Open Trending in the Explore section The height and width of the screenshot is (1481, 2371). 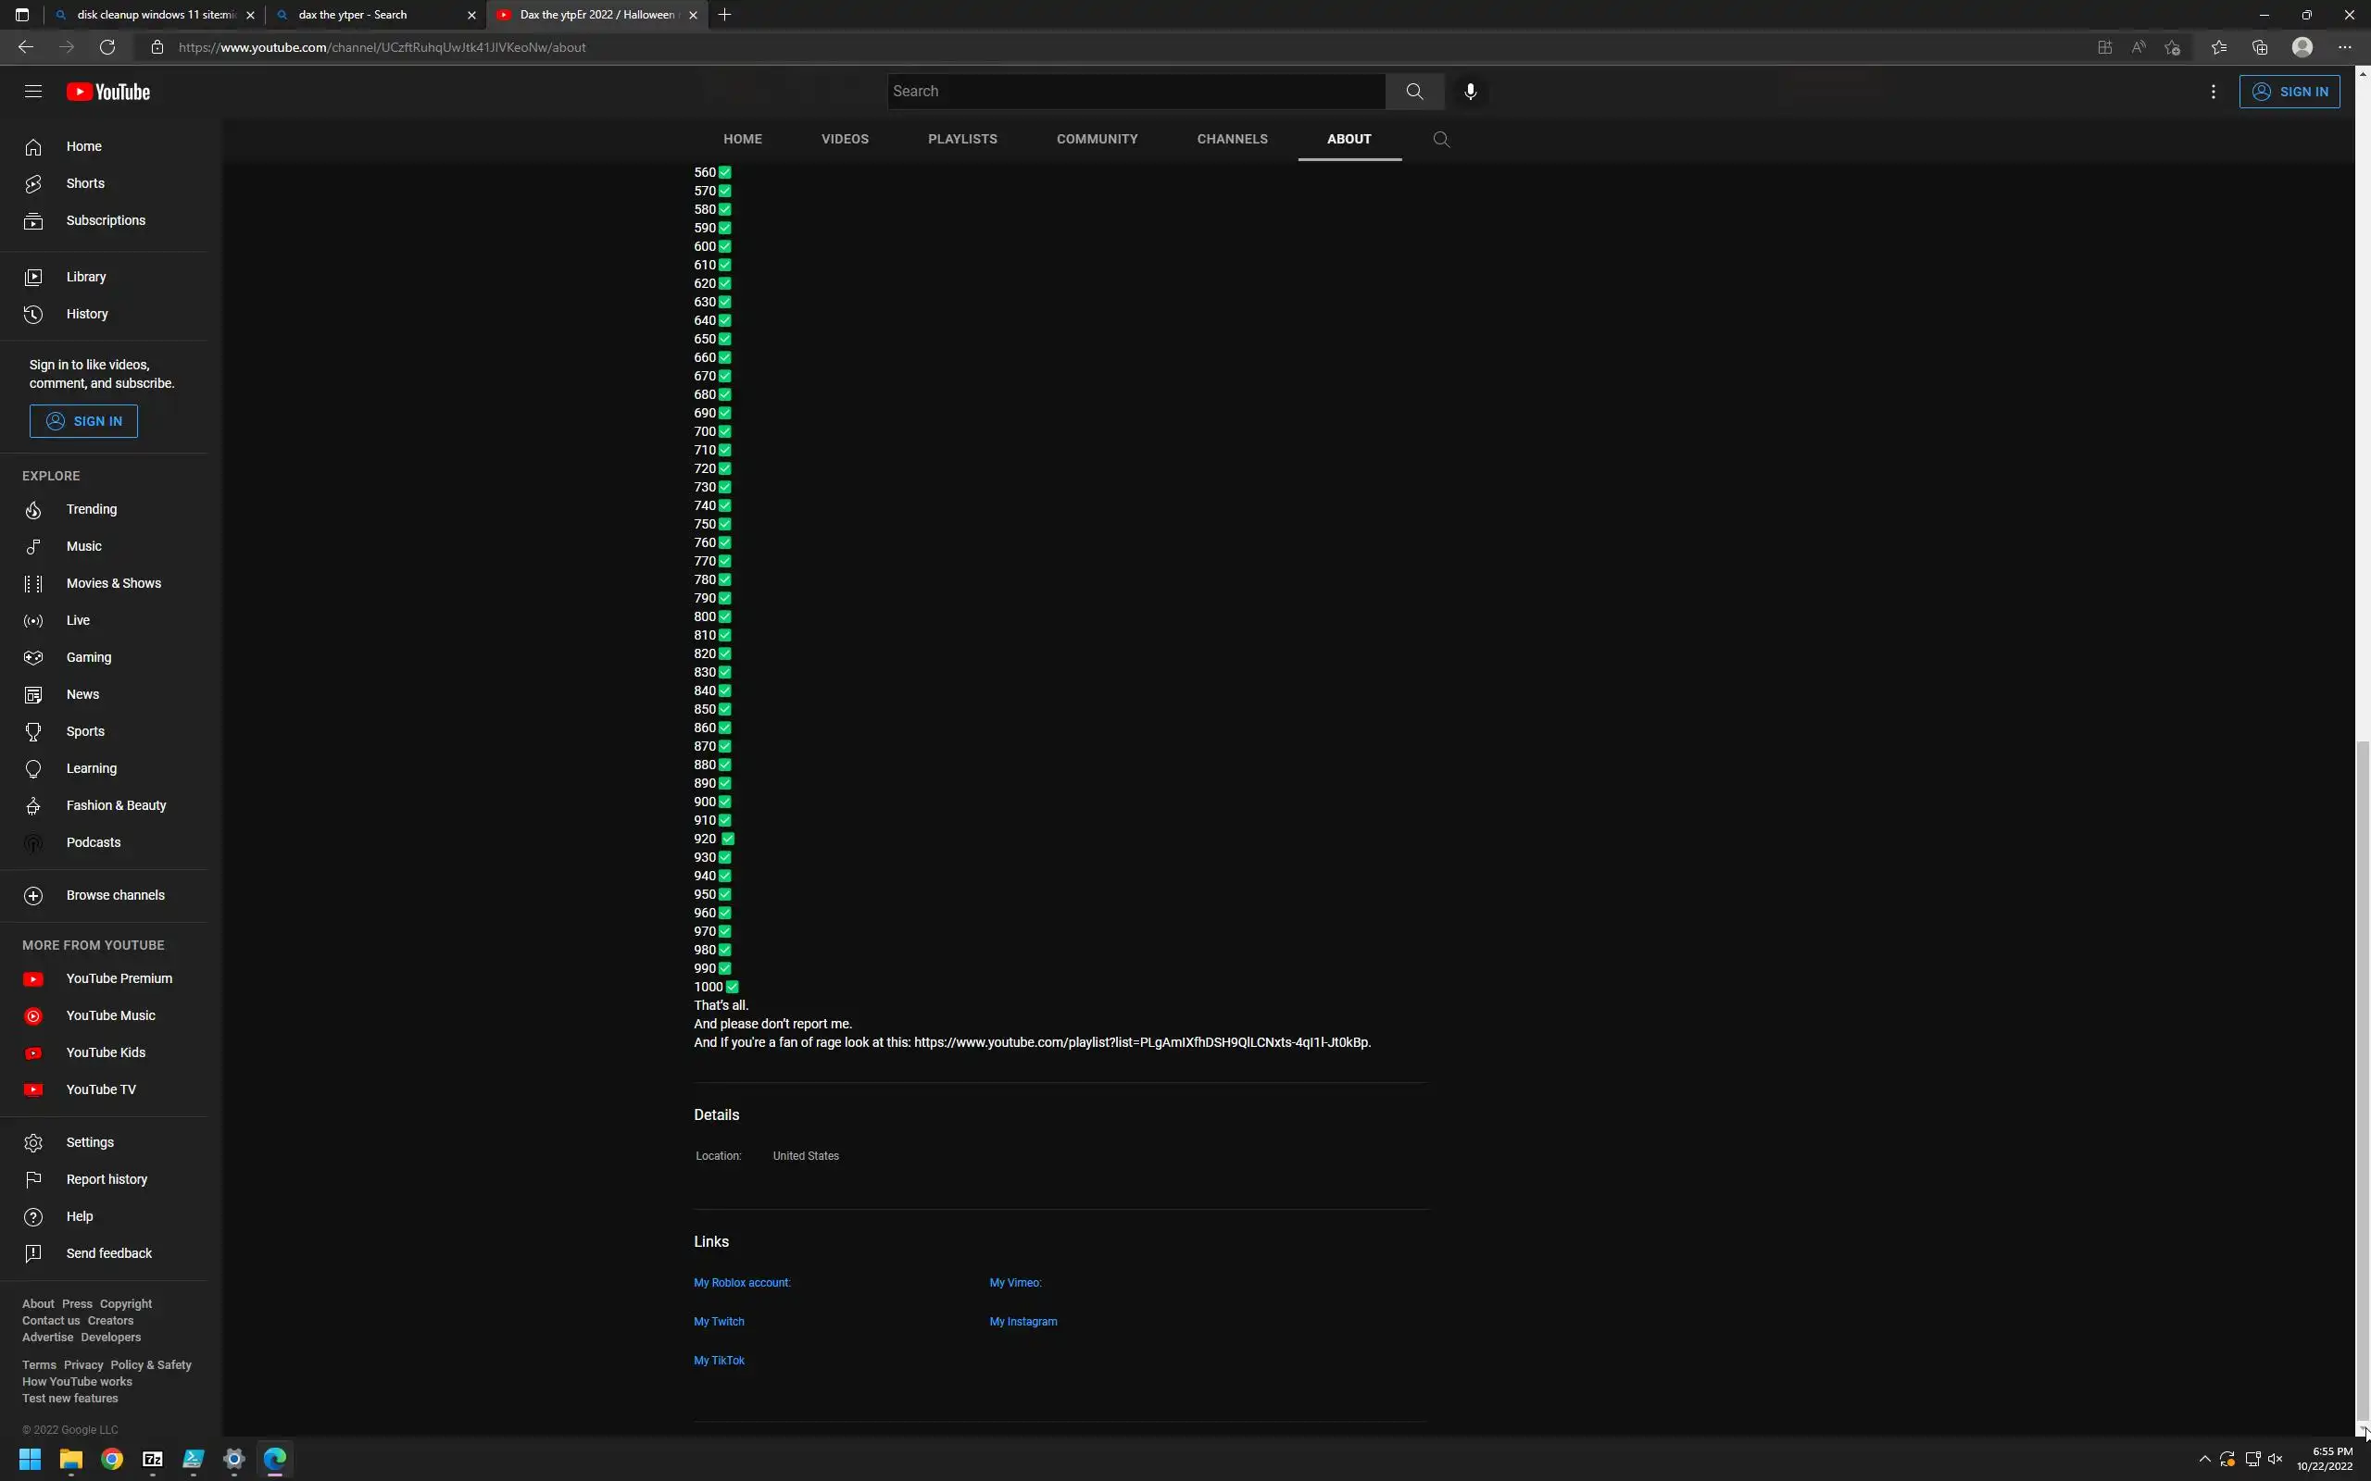[91, 509]
